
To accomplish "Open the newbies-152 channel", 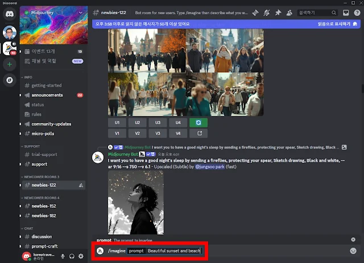I will click(x=53, y=206).
